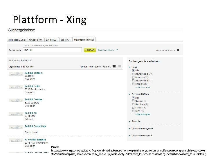
Task: Check the Deutschland (17) country filter
Action: pos(133,81)
